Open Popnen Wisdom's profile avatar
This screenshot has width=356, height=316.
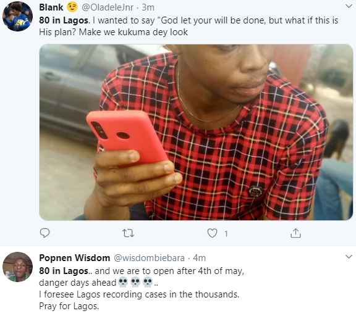coord(17,267)
